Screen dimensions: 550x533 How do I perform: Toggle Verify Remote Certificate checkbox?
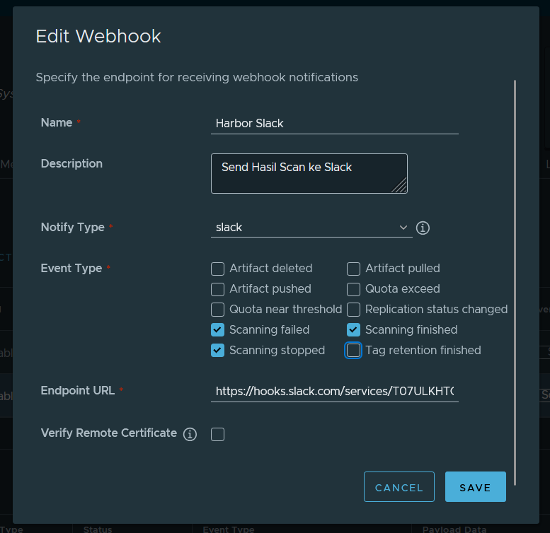[218, 434]
